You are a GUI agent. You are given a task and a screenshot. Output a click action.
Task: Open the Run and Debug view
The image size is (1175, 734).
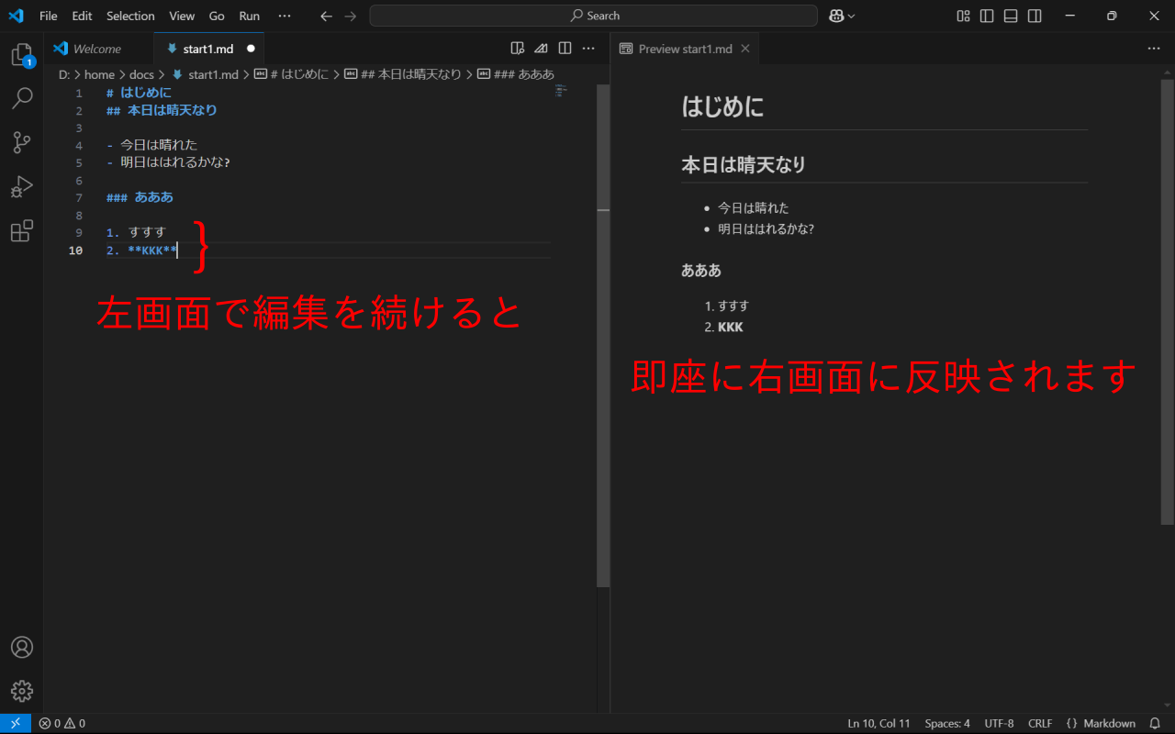click(22, 187)
